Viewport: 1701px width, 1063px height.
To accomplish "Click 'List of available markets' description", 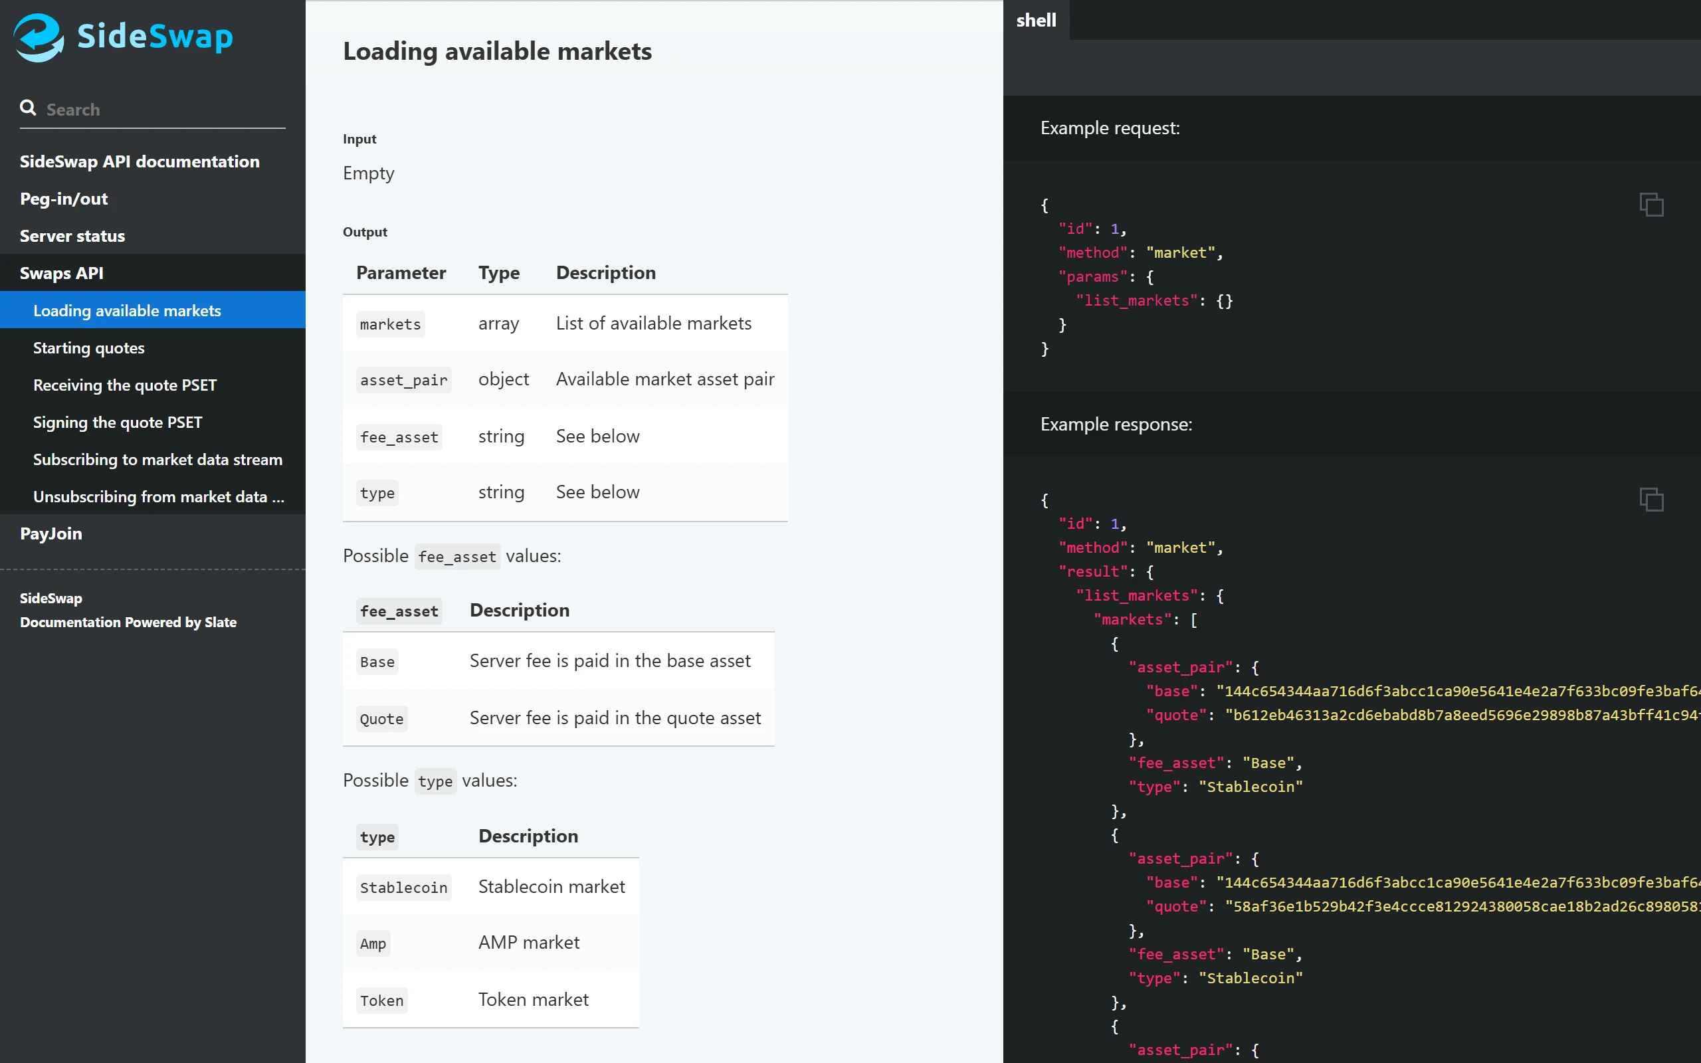I will (x=654, y=324).
